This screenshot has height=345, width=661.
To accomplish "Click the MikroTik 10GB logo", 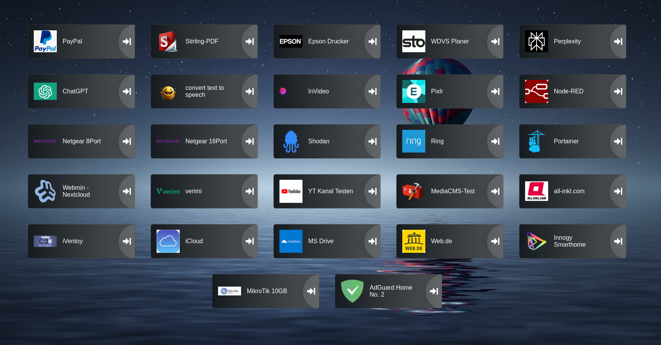I will click(230, 291).
